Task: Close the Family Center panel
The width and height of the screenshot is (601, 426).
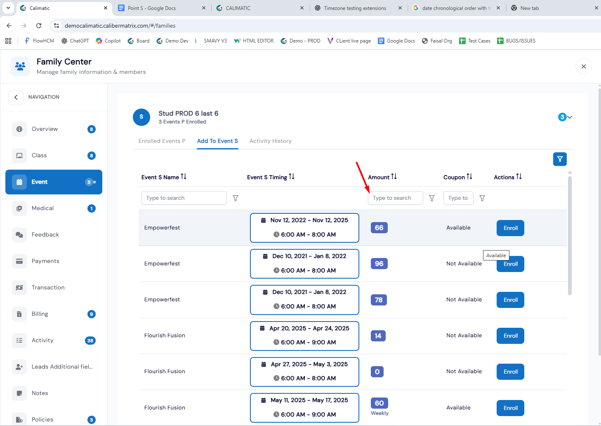Action: pos(584,66)
